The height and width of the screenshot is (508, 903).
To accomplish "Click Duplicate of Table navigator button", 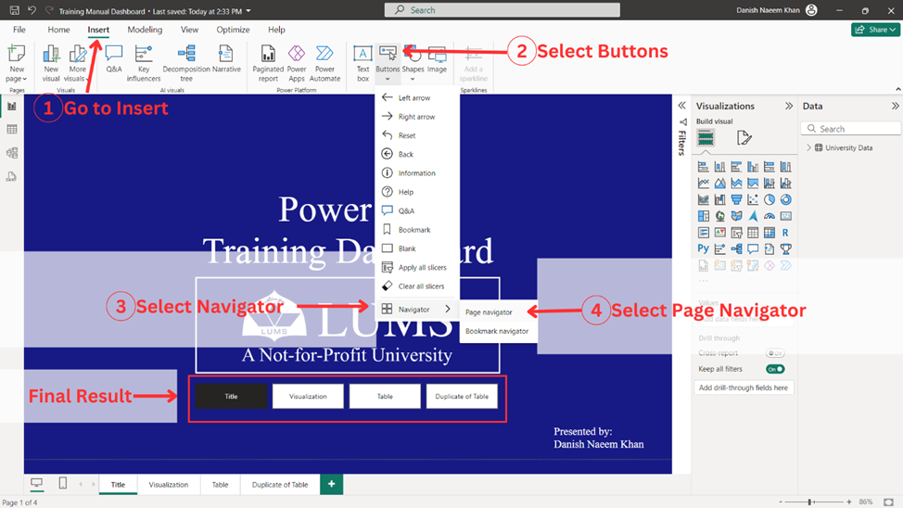I will tap(462, 396).
